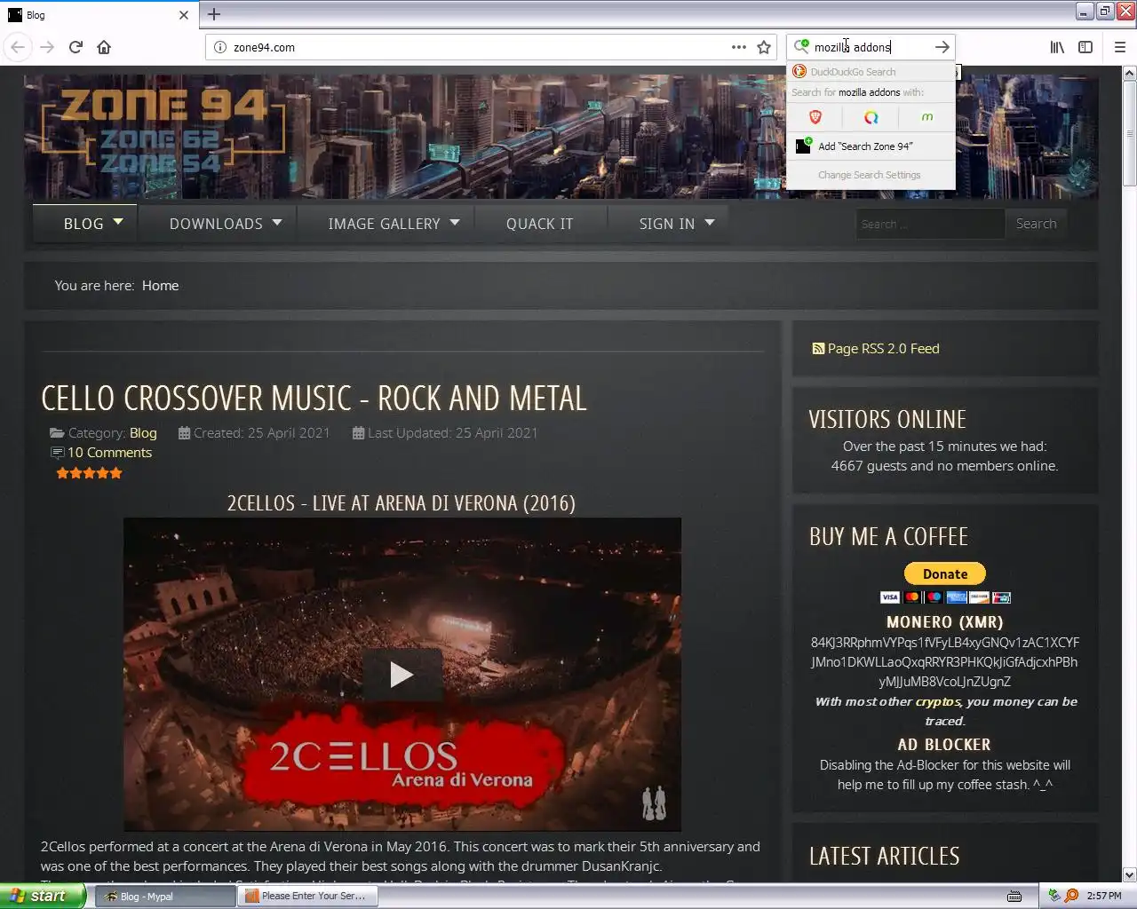The width and height of the screenshot is (1137, 909).
Task: Go forward to the next page
Action: [47, 47]
